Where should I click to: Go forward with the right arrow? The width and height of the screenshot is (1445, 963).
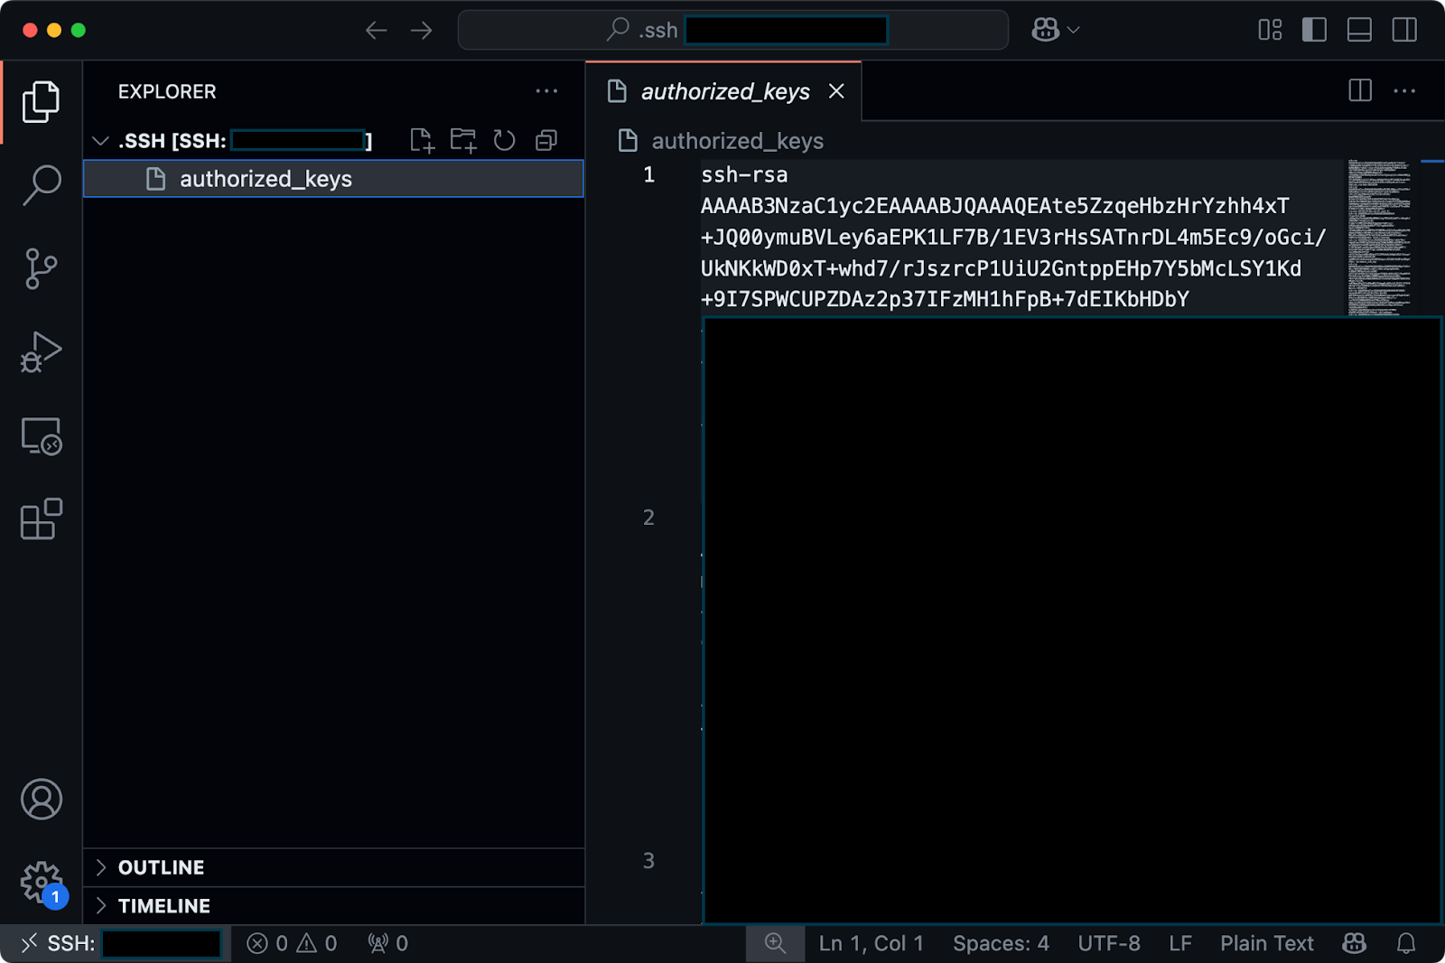click(422, 31)
